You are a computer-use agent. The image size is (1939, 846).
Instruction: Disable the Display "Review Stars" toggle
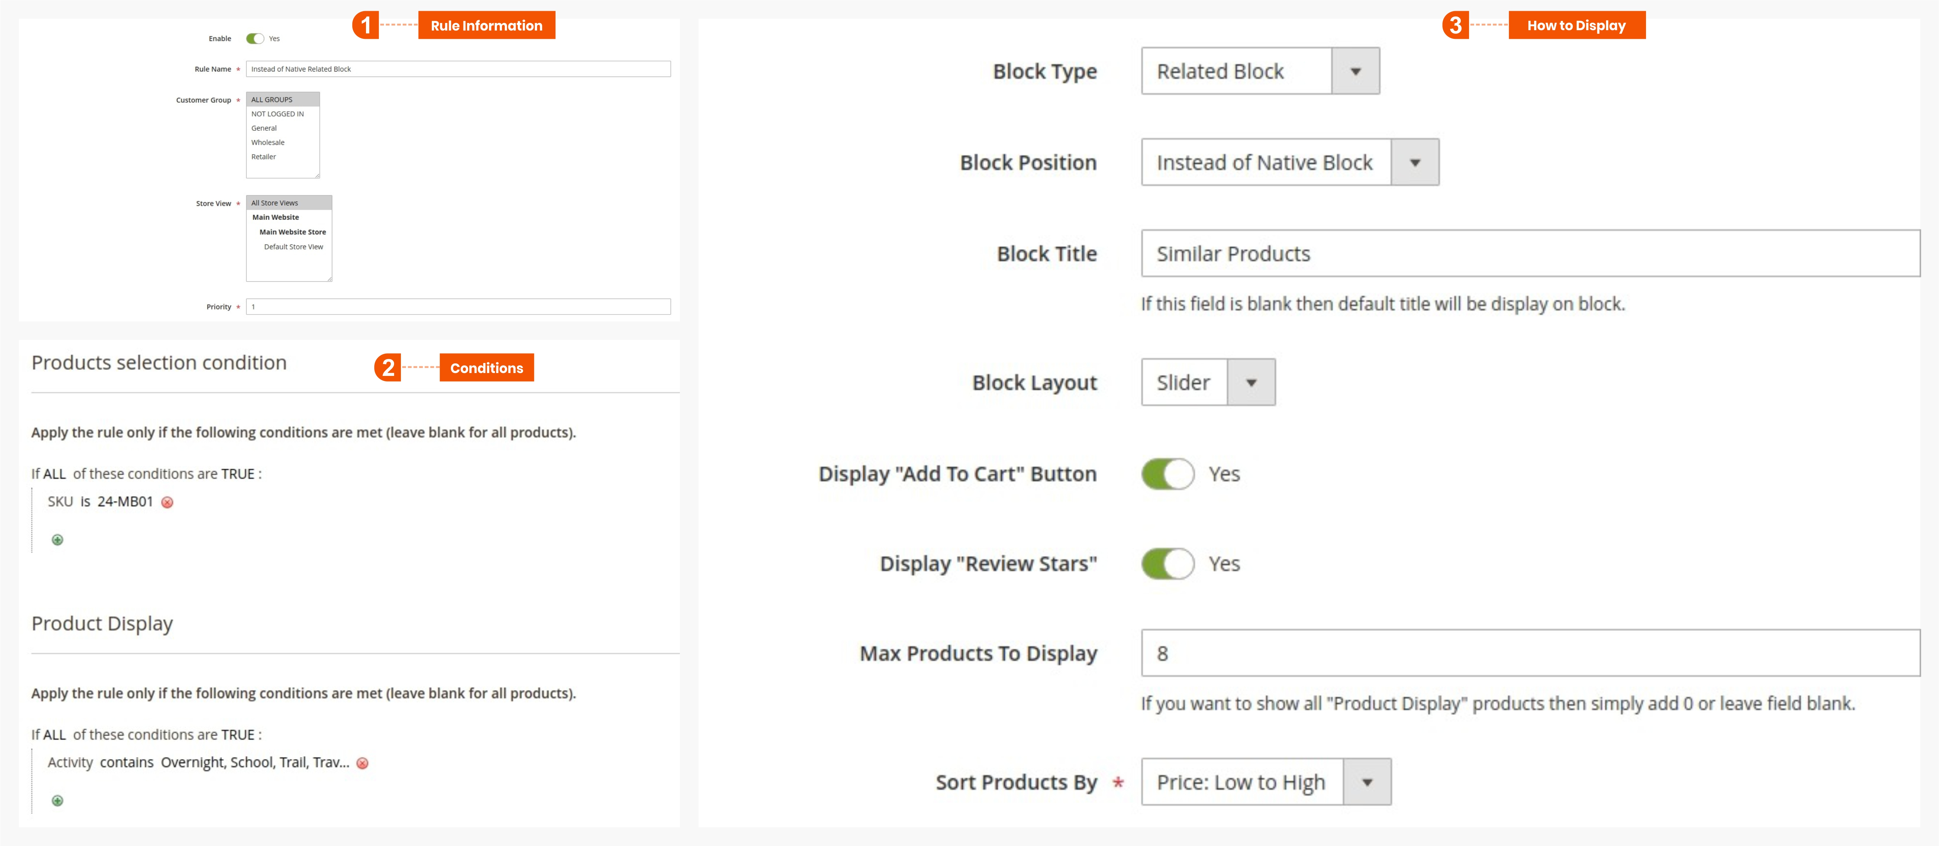(x=1167, y=564)
